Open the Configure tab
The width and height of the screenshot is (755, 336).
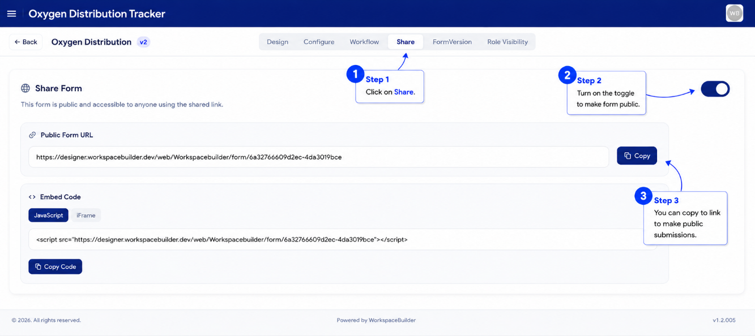(319, 42)
